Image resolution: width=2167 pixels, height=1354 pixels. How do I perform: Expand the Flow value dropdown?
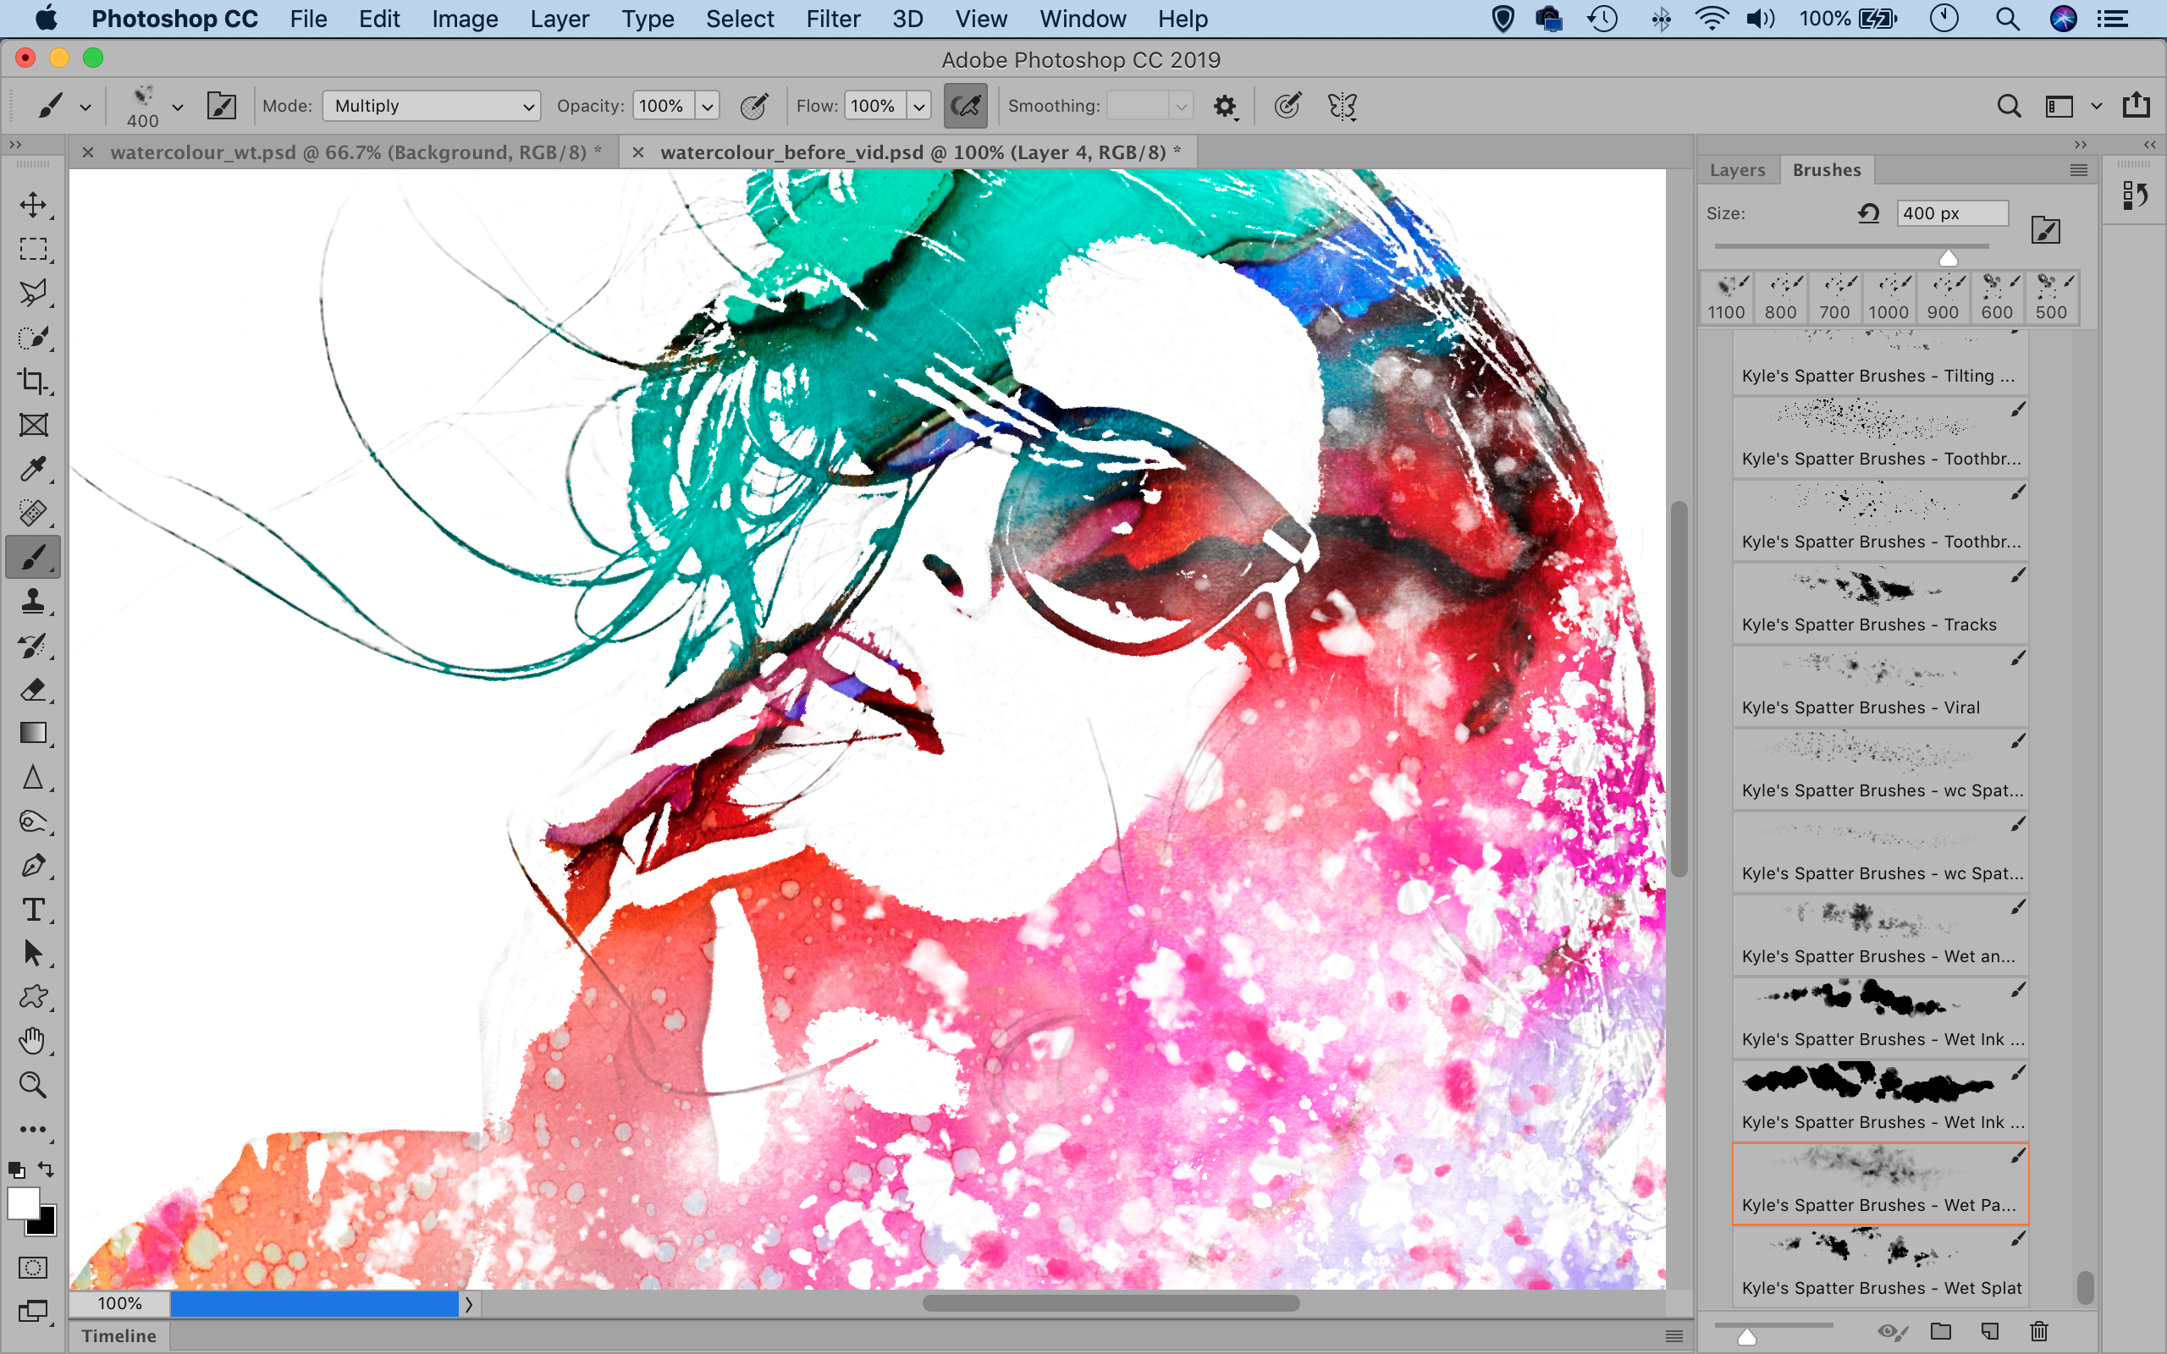click(918, 107)
